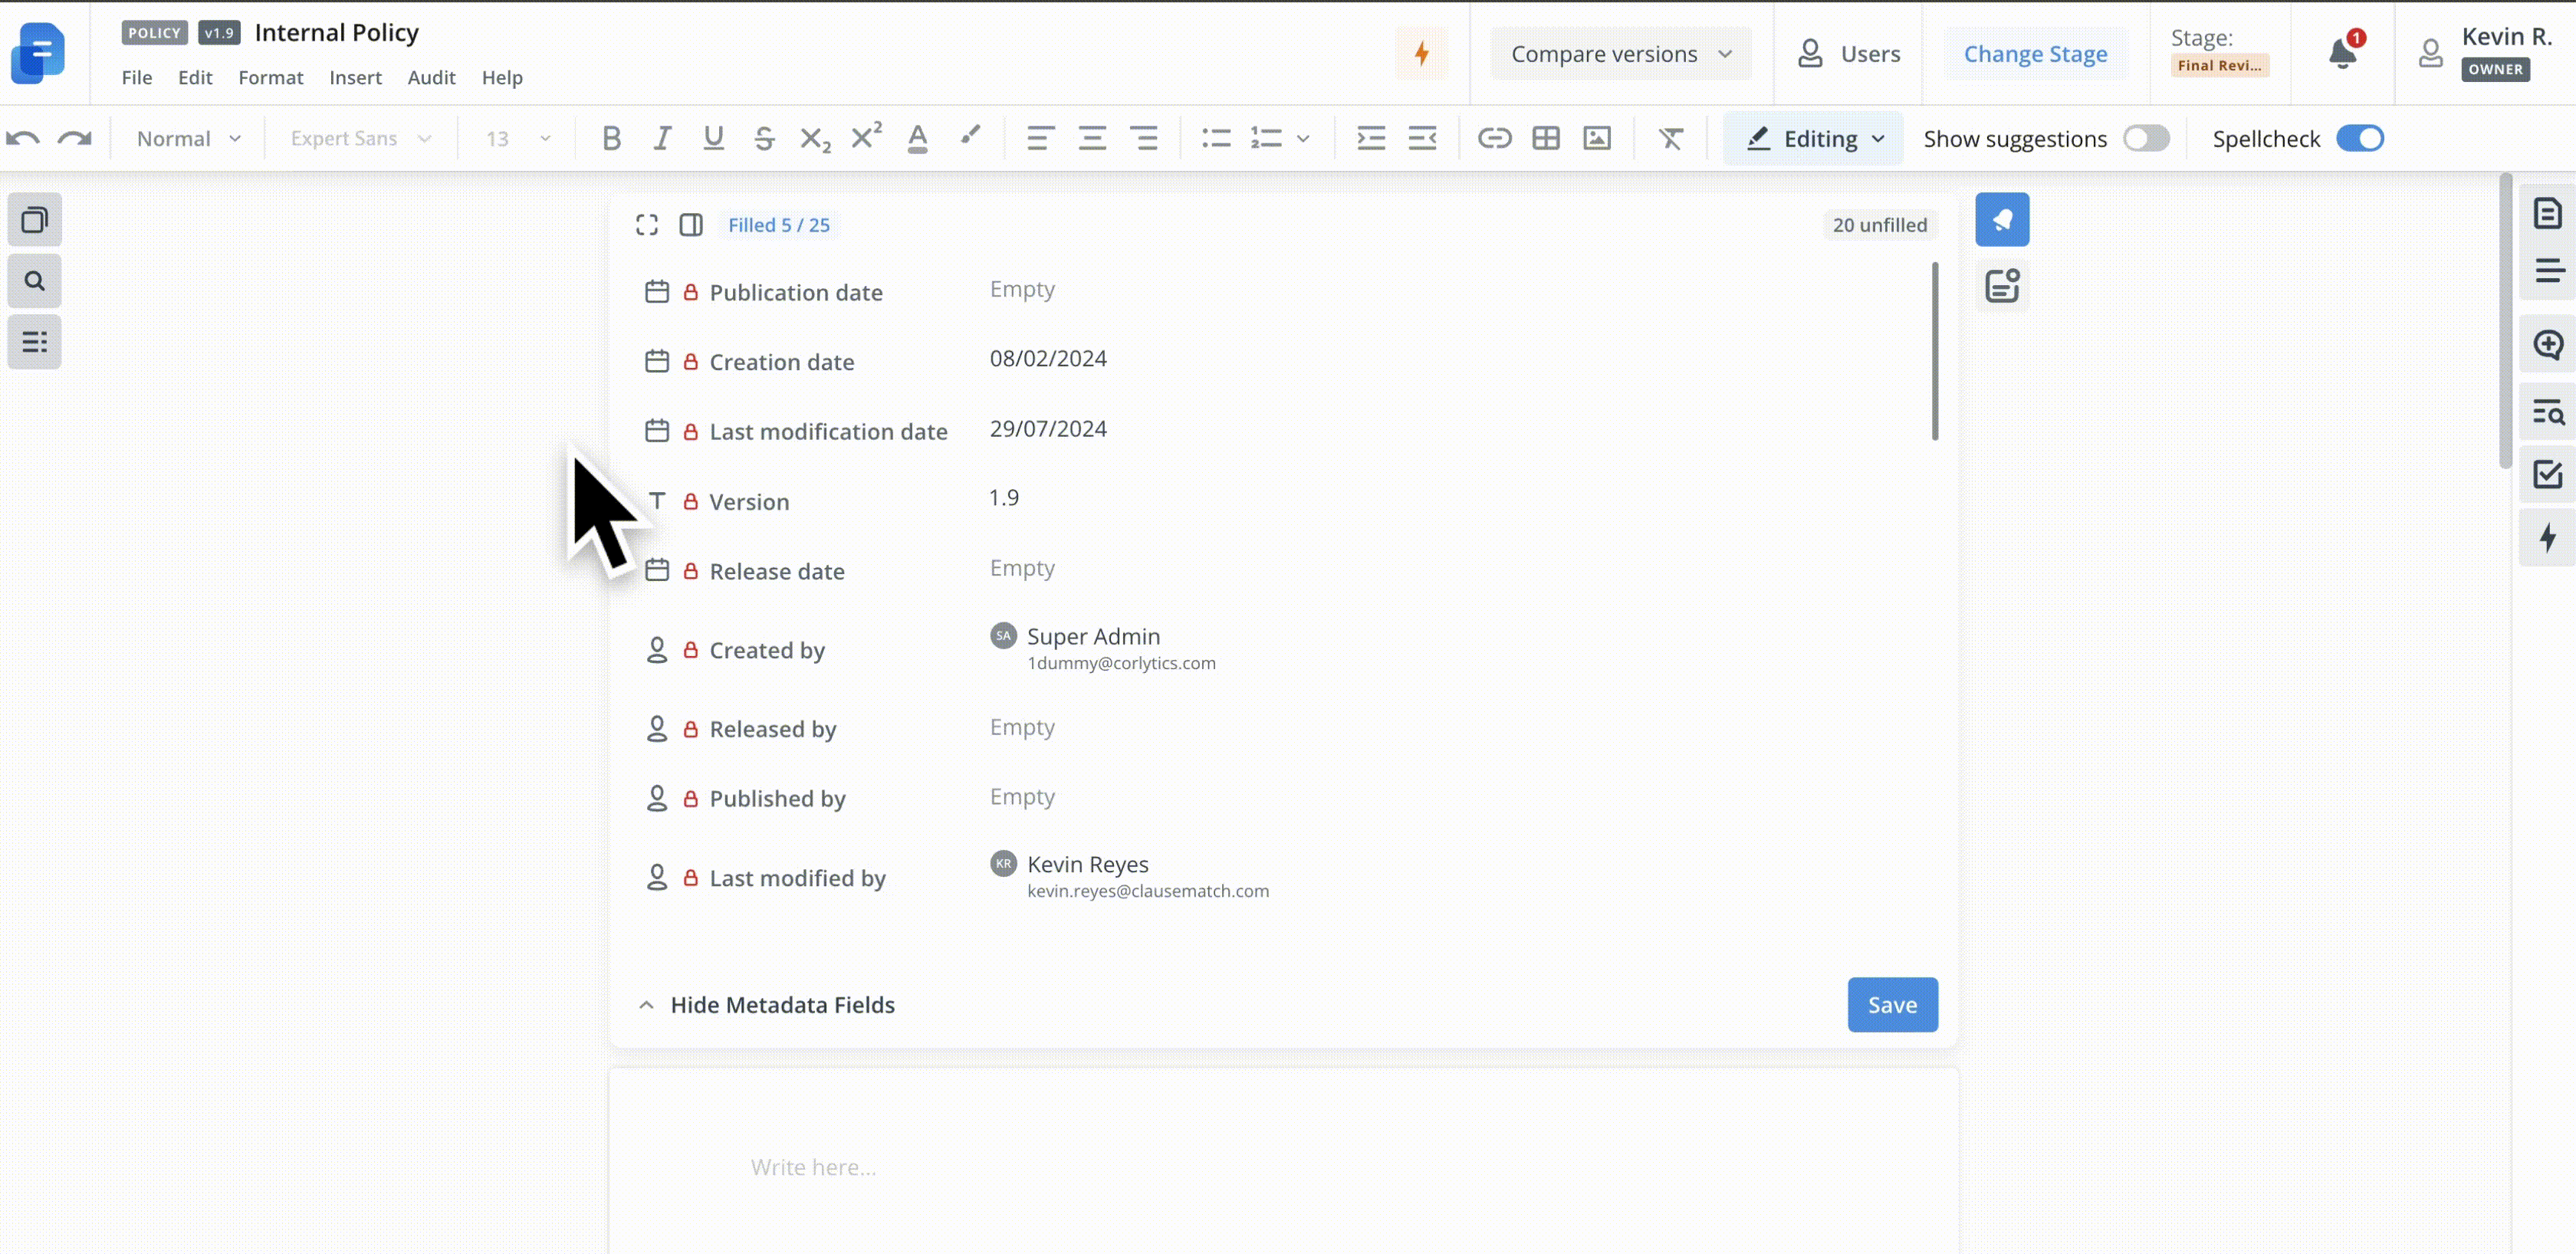Click the orange lightning bolt icon in header
The height and width of the screenshot is (1254, 2576).
pos(1421,53)
